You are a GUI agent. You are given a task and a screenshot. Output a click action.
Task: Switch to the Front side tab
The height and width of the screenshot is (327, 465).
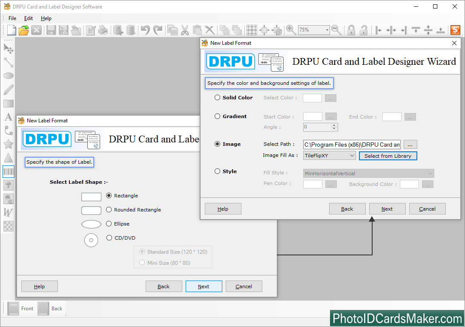[21, 309]
